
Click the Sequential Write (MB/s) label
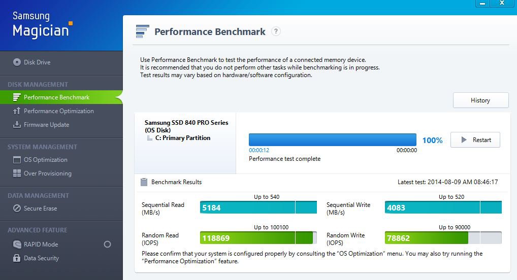pyautogui.click(x=348, y=208)
